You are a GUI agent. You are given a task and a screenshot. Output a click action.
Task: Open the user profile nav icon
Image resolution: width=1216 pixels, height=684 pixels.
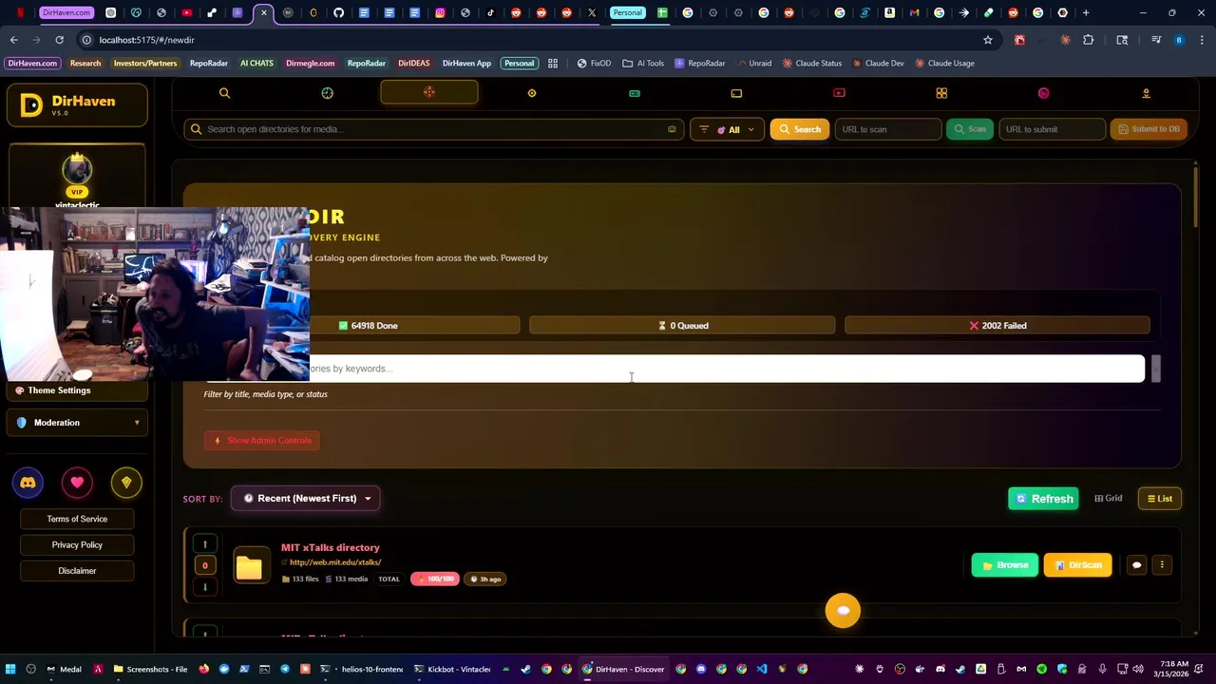point(1146,93)
